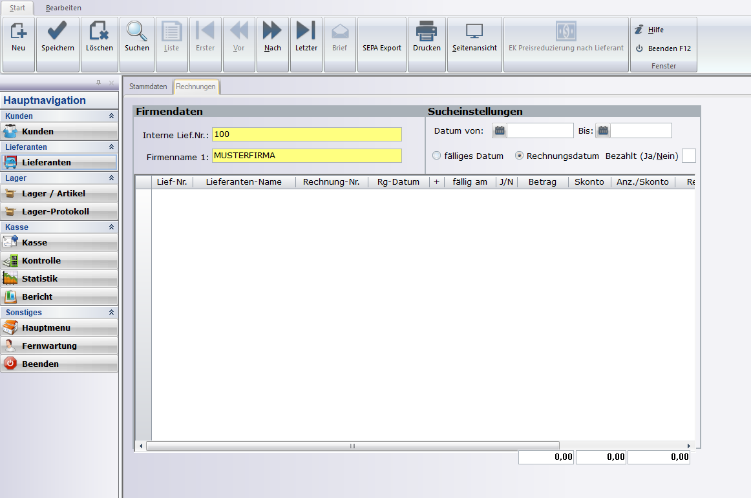Select the Rechnungsdatum radio option
This screenshot has height=498, width=751.
519,156
